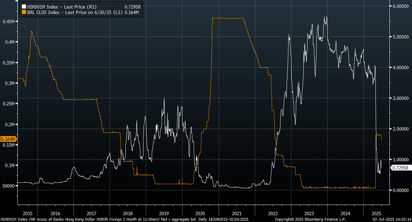Select the 2018 year label on time axis
This screenshot has width=412, height=222.
coord(127,208)
